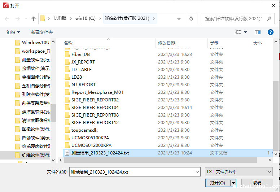Click the Refresh button in address bar
This screenshot has width=280, height=192.
(x=191, y=18)
